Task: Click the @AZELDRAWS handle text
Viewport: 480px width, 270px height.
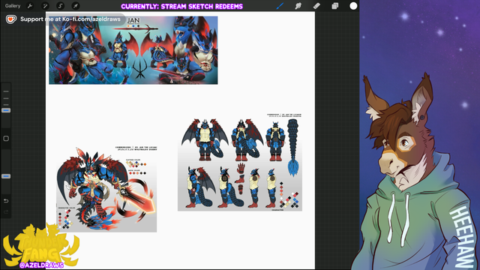Action: 42,265
